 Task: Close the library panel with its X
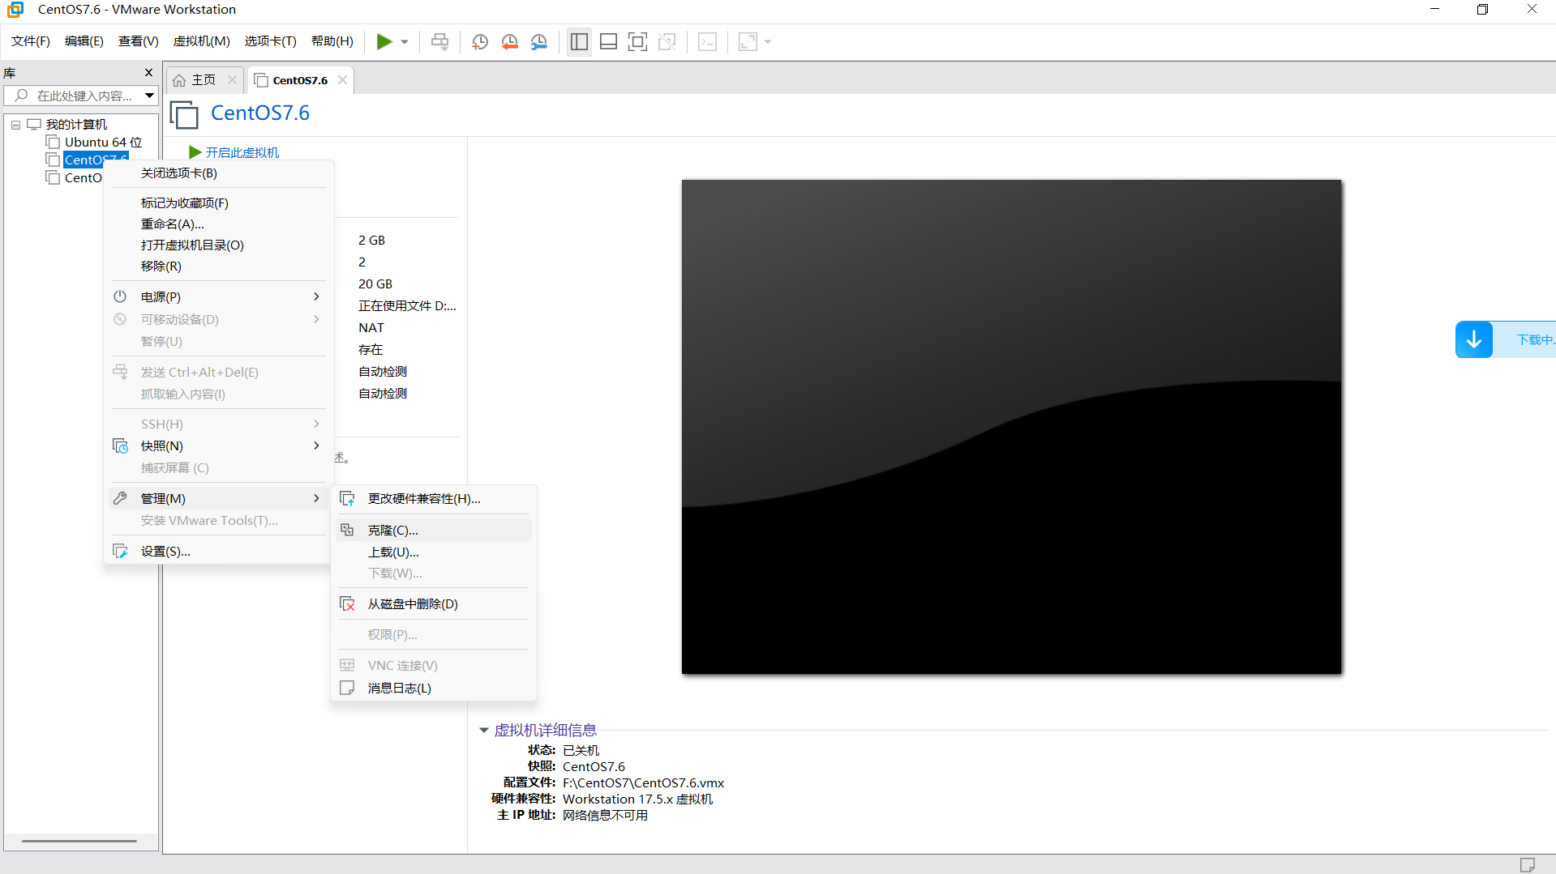pos(148,73)
